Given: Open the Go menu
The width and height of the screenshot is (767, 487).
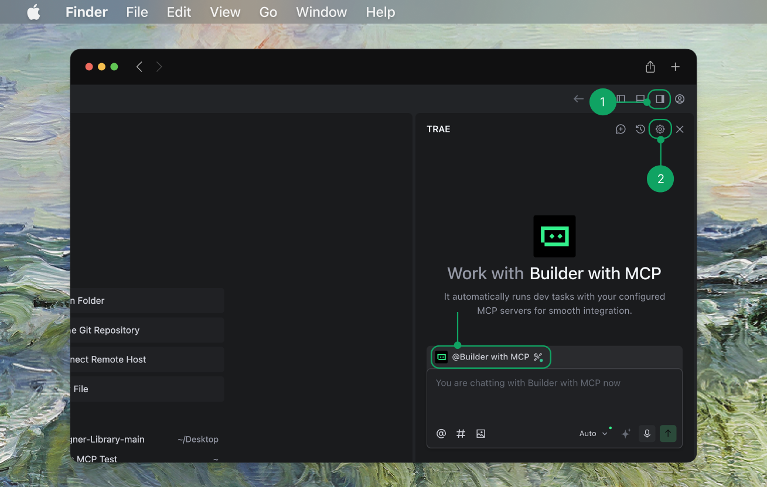Looking at the screenshot, I should [x=268, y=12].
